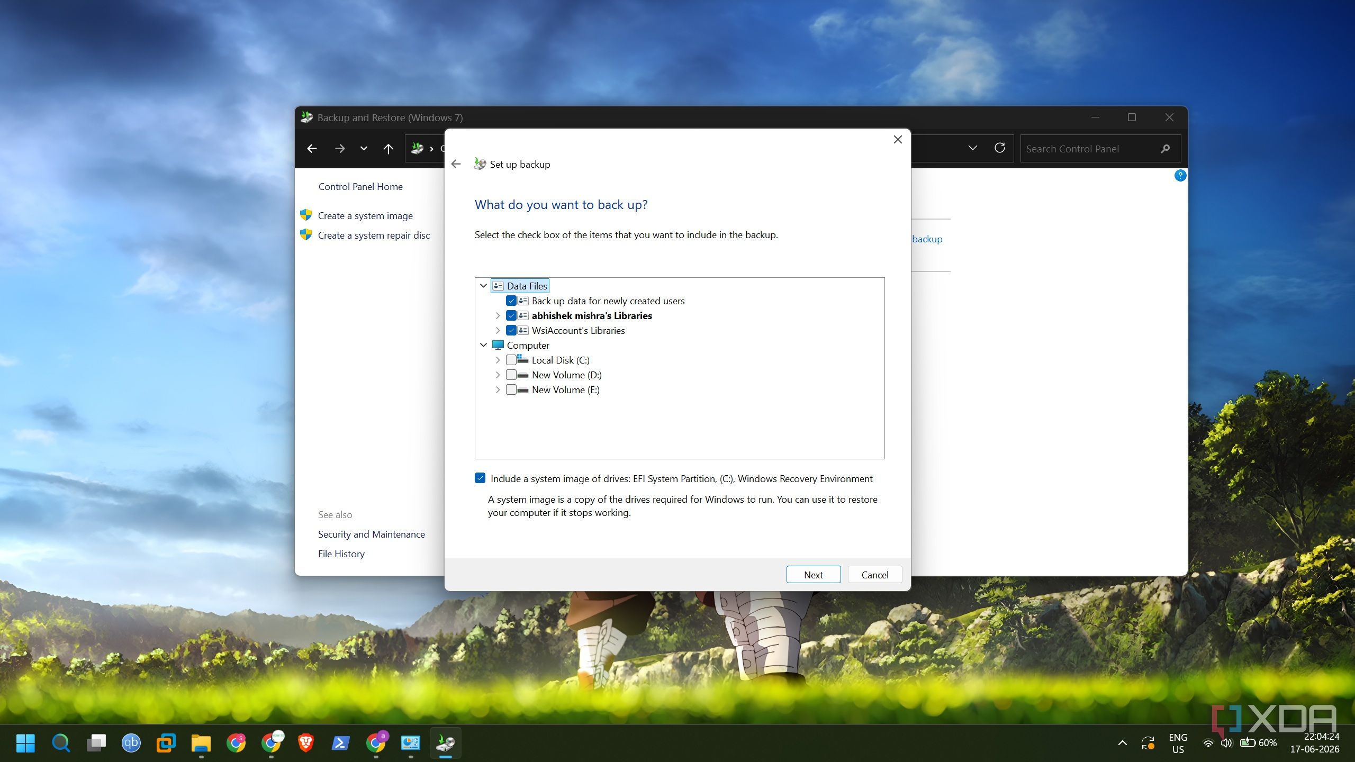Expand the New Volume (D:) node
Screen dimensions: 1355x762
[x=498, y=375]
